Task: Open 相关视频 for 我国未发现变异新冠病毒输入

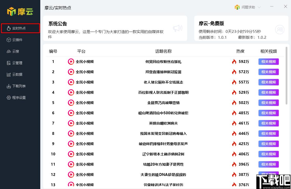Action: point(268,134)
